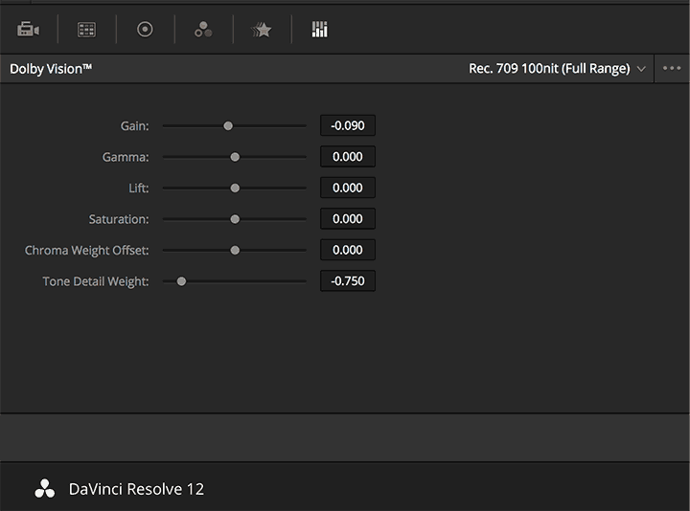Screen dimensions: 690x511
Task: Click the Dolby Vision™ panel title
Action: pyautogui.click(x=51, y=69)
